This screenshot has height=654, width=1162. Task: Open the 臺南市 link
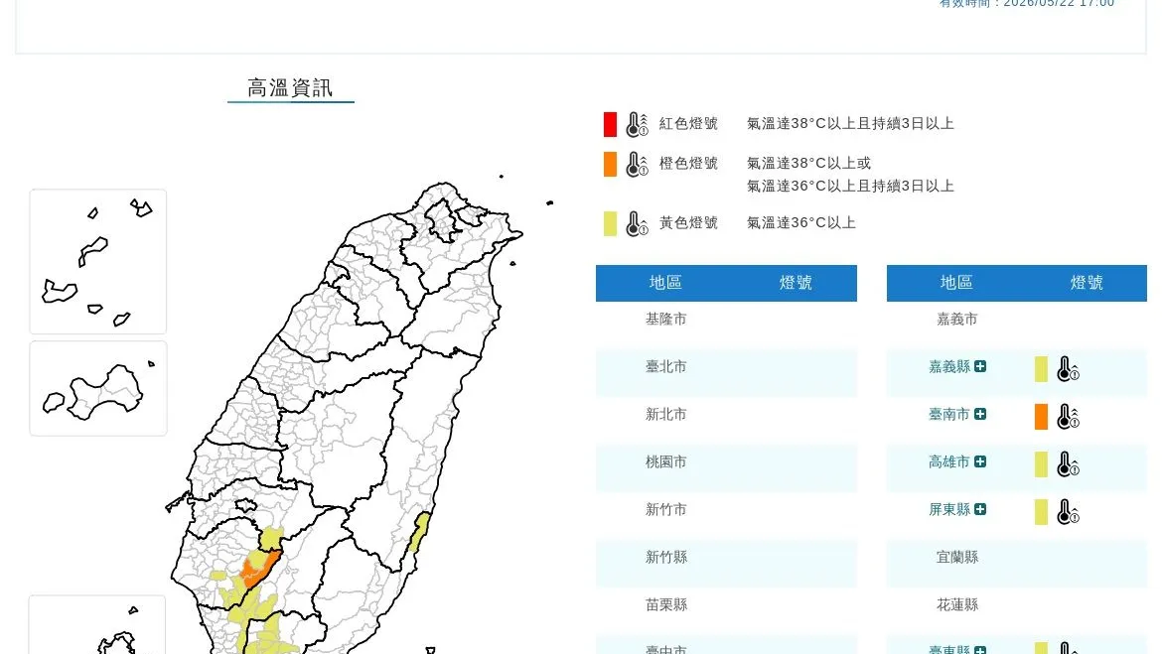(x=949, y=414)
